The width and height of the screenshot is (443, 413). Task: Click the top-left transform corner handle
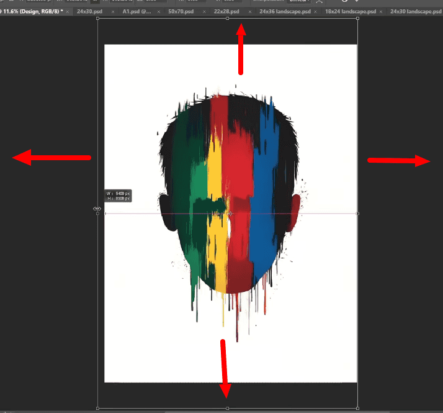click(98, 19)
